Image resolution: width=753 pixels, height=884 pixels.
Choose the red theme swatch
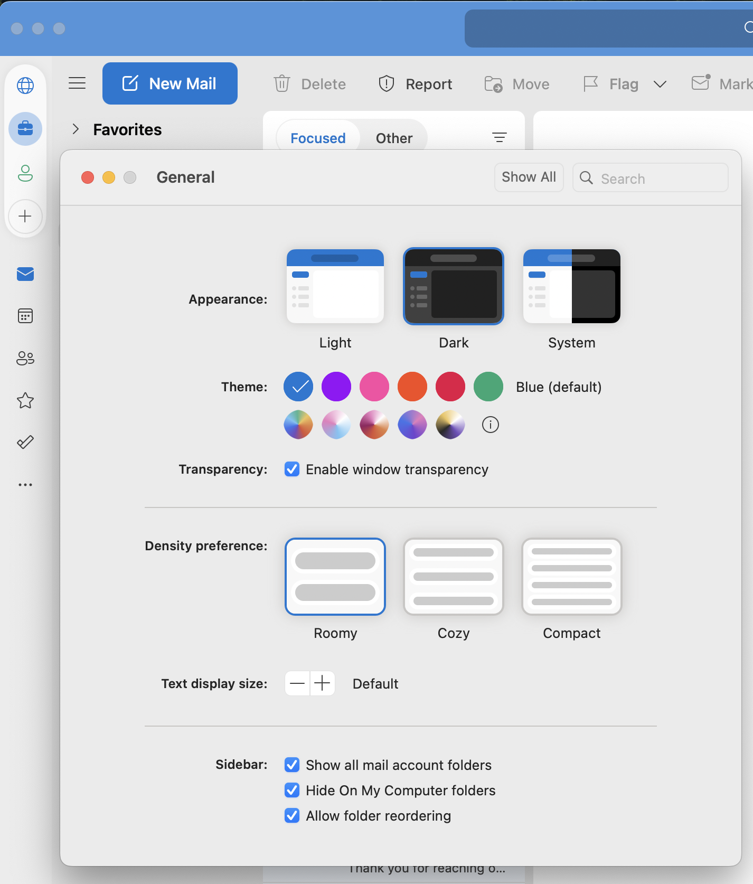[450, 387]
